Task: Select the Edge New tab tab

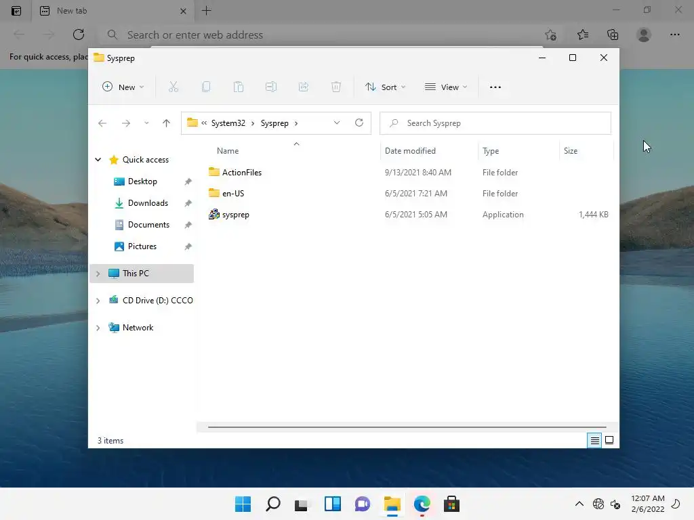Action: [x=113, y=11]
